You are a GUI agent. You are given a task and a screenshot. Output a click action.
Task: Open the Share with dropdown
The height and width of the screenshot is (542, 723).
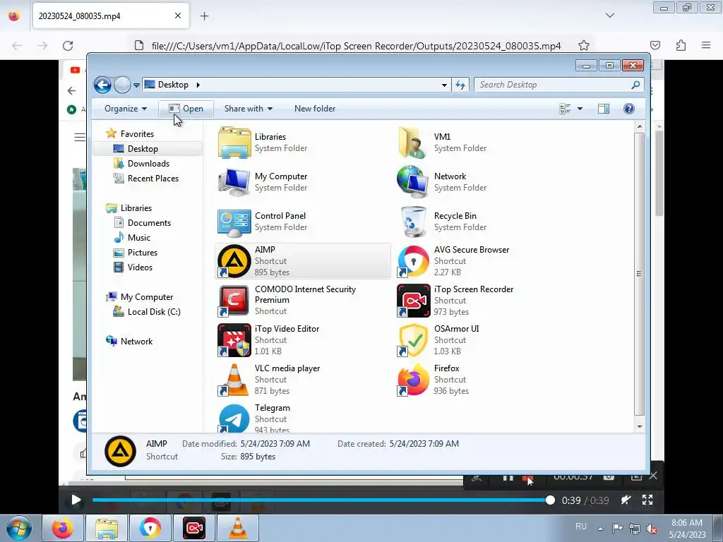[248, 109]
